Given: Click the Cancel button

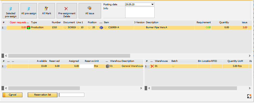Looking at the screenshot, I should click(13, 95).
